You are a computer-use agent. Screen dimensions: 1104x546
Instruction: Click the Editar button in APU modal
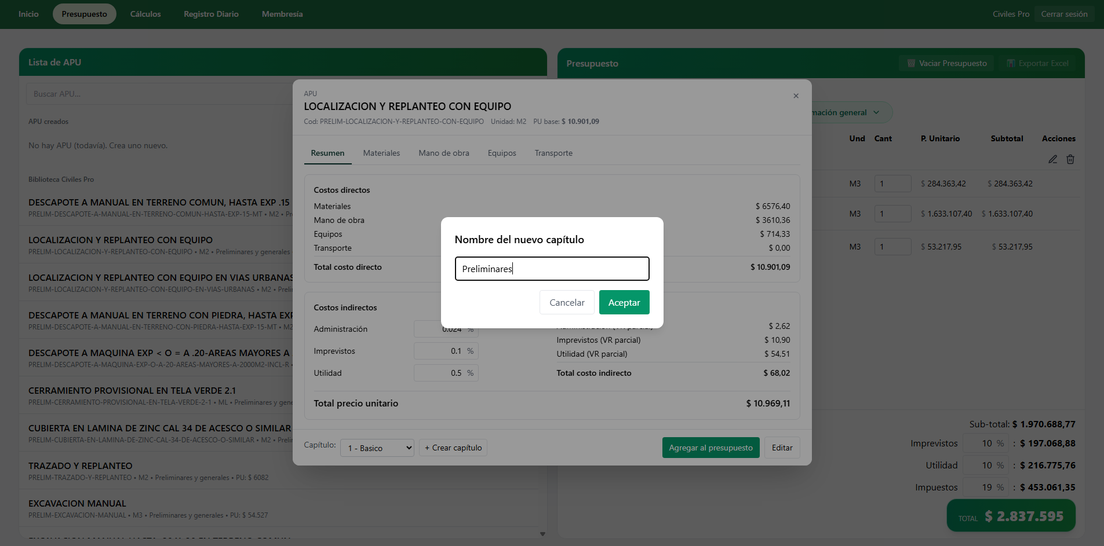click(782, 448)
